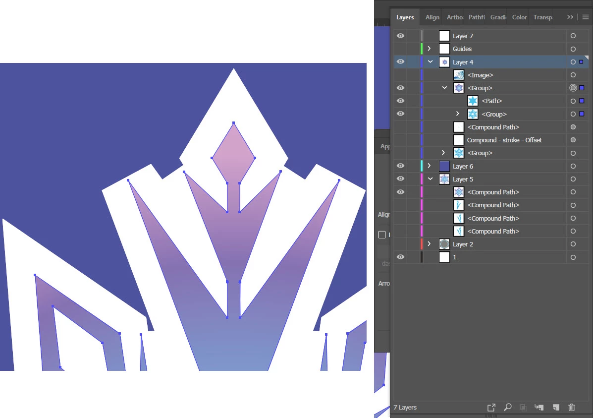The height and width of the screenshot is (418, 593).
Task: Hide Layer 5 using its eye icon
Action: 400,179
